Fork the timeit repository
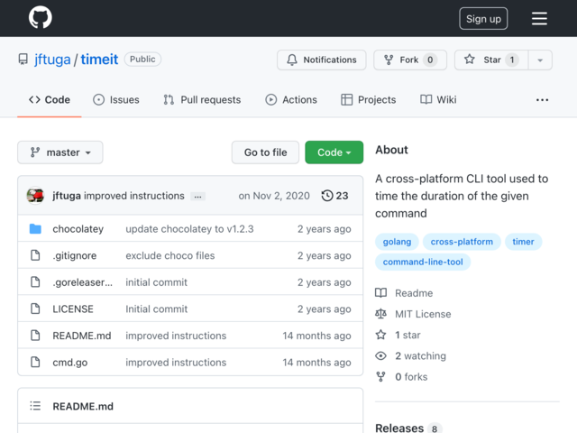 tap(410, 60)
